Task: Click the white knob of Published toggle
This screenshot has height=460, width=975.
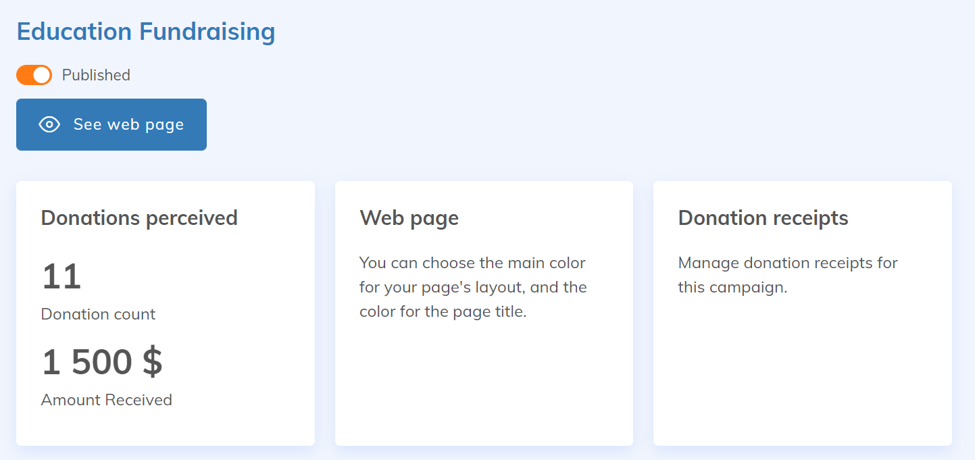Action: tap(42, 75)
